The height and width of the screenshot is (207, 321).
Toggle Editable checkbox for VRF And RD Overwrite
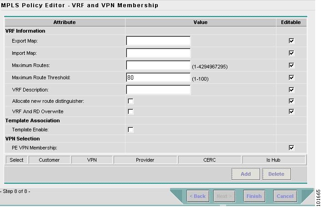[x=291, y=111]
